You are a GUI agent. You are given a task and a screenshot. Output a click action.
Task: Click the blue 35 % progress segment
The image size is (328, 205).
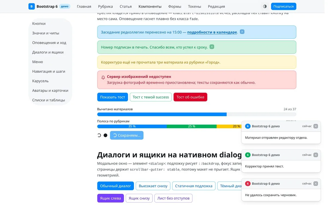click(132, 126)
